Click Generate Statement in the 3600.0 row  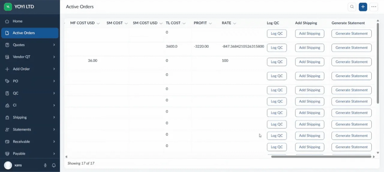pyautogui.click(x=352, y=48)
